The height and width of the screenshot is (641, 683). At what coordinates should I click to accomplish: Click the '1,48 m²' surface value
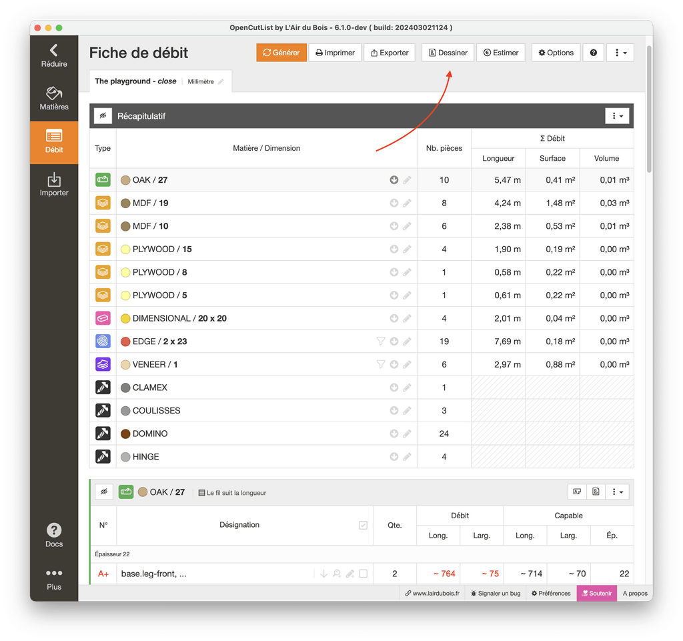(x=560, y=203)
